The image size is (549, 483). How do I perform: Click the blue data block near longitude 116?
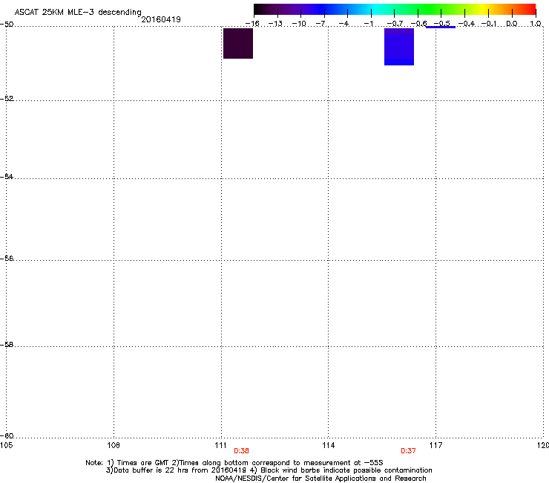click(x=399, y=47)
